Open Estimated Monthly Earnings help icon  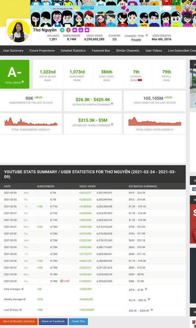(x=112, y=103)
